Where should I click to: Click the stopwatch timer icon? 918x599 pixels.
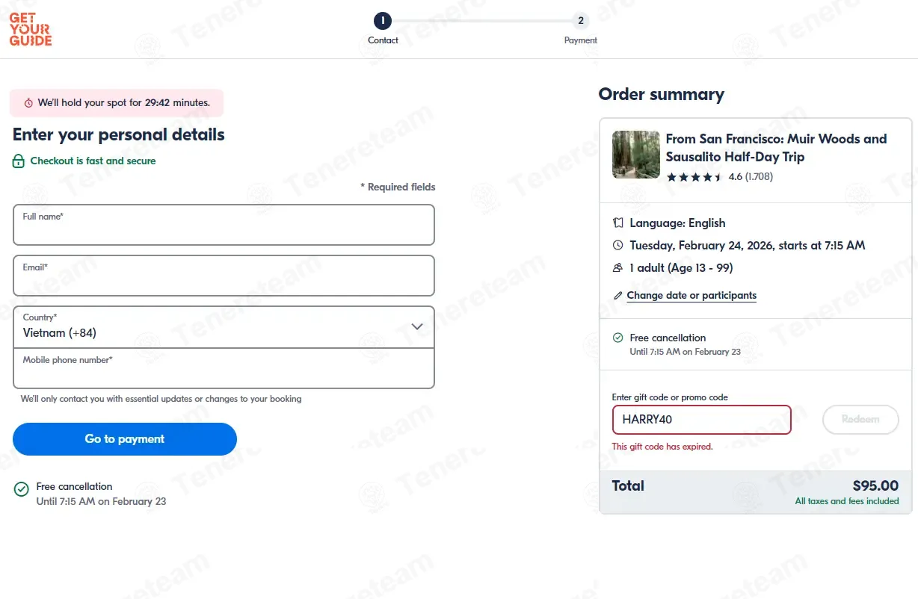coord(28,103)
